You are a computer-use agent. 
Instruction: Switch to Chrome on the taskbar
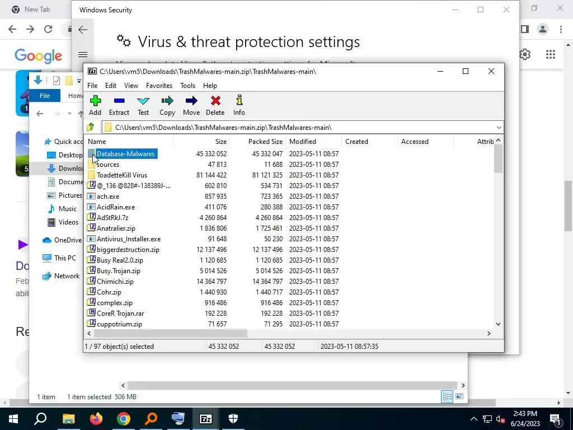click(x=124, y=419)
